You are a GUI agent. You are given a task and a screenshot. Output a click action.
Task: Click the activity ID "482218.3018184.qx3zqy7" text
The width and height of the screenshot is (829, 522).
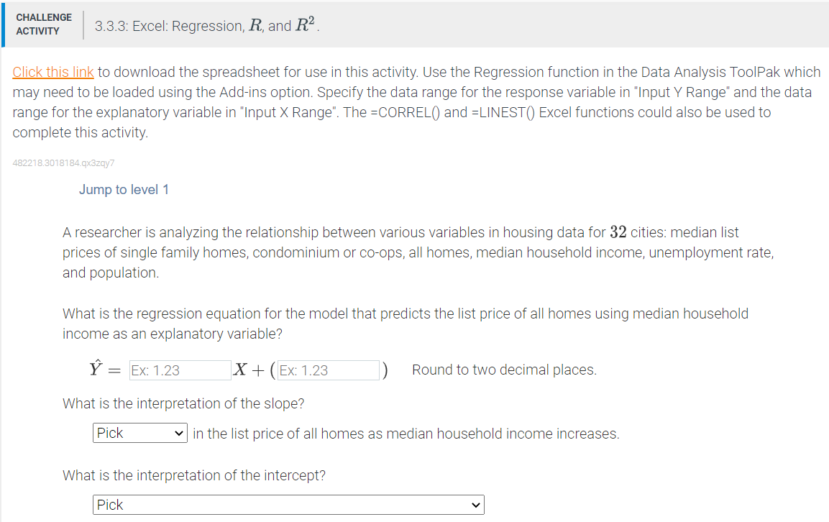click(63, 163)
